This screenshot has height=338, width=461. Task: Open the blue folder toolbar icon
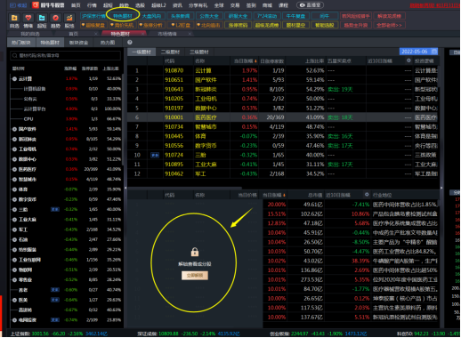click(x=42, y=18)
